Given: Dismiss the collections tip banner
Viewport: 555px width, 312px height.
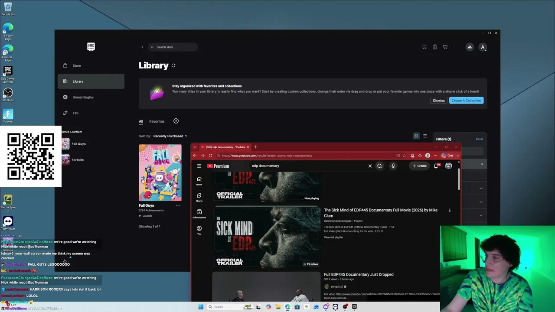Looking at the screenshot, I should point(439,101).
